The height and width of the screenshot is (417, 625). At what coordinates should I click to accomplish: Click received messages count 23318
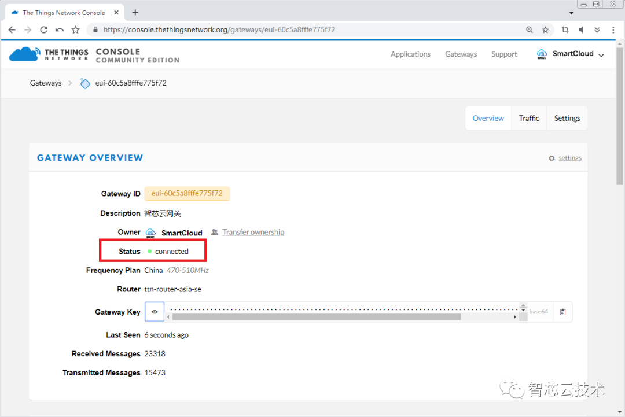tap(155, 354)
